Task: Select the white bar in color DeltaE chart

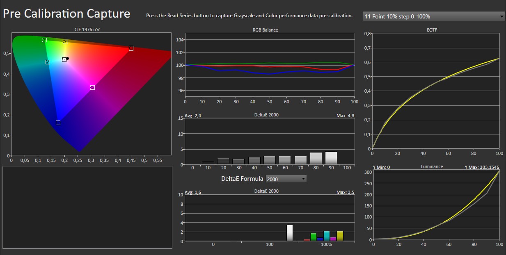Action: pos(290,233)
